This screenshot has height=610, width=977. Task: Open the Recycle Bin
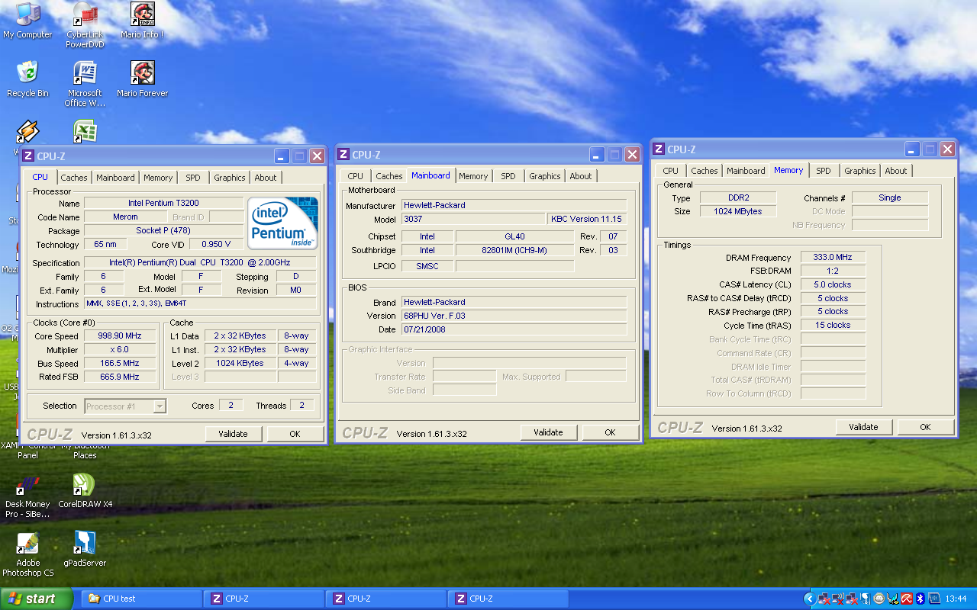(x=27, y=79)
